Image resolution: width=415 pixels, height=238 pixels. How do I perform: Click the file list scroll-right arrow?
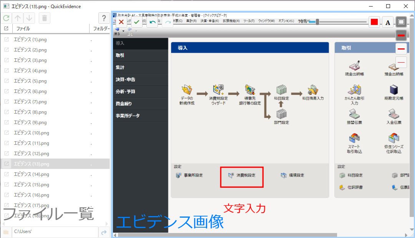click(x=107, y=224)
